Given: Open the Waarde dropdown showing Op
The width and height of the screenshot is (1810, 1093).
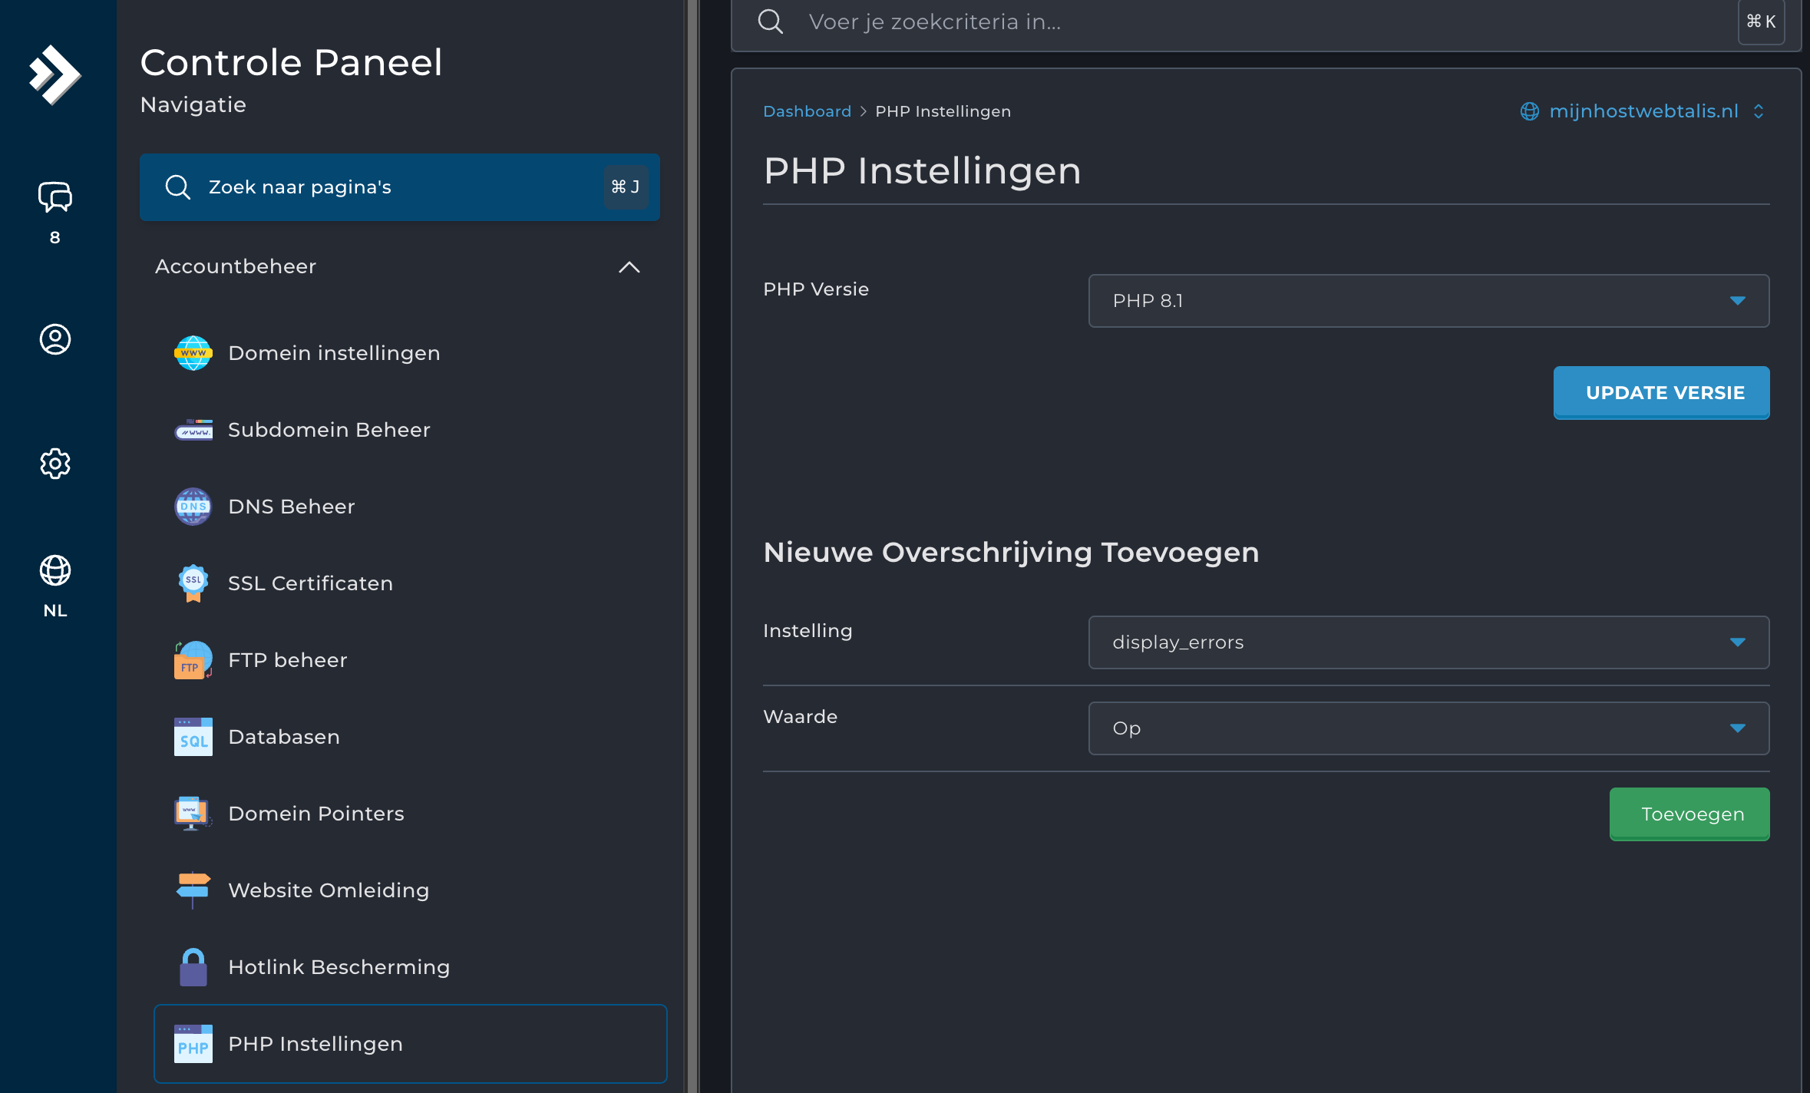Looking at the screenshot, I should (1429, 728).
